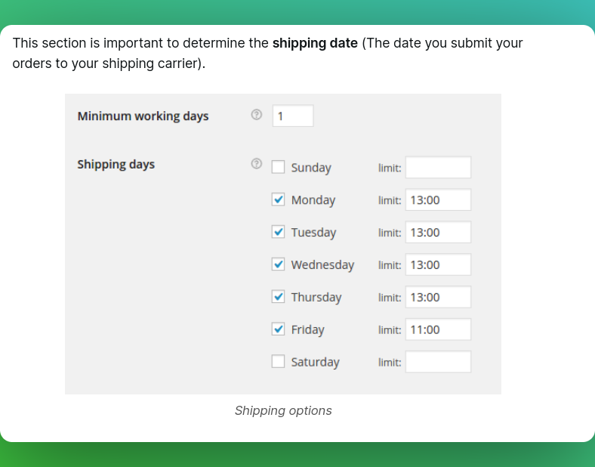595x467 pixels.
Task: Click the Shipping options image caption
Action: pyautogui.click(x=283, y=410)
